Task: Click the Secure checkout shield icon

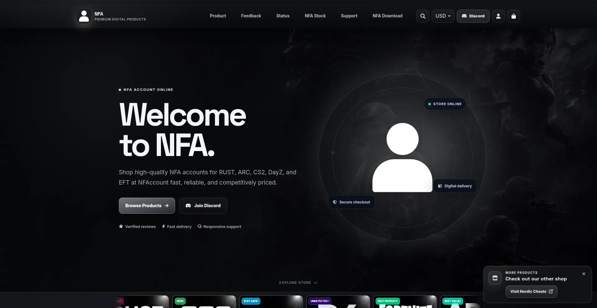Action: 335,202
